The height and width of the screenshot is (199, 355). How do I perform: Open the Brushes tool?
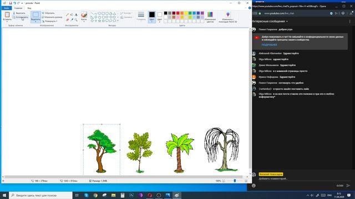(84, 15)
